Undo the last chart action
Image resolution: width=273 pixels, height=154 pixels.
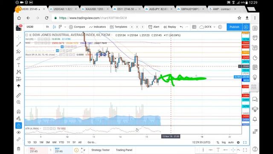(181, 27)
